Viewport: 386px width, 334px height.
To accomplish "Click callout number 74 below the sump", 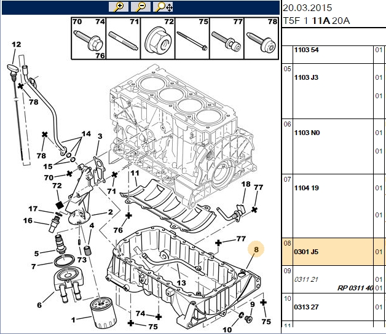I will 140,313.
